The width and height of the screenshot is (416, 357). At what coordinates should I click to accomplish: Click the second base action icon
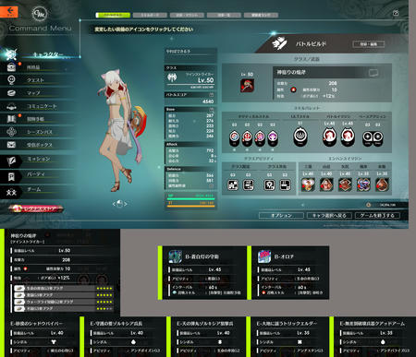point(378,137)
